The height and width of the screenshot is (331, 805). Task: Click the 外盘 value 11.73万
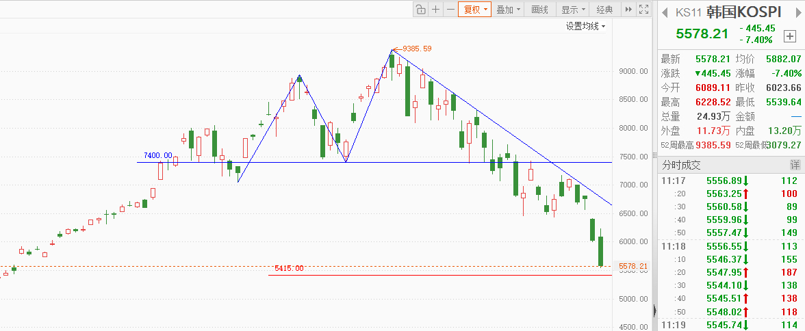pyautogui.click(x=714, y=131)
